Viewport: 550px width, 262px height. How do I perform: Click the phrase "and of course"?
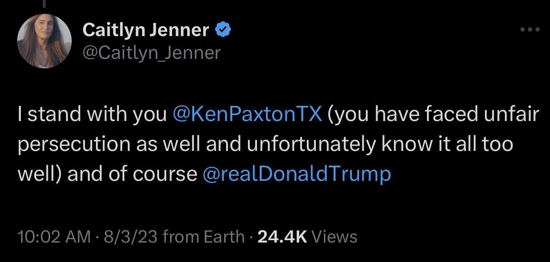132,174
